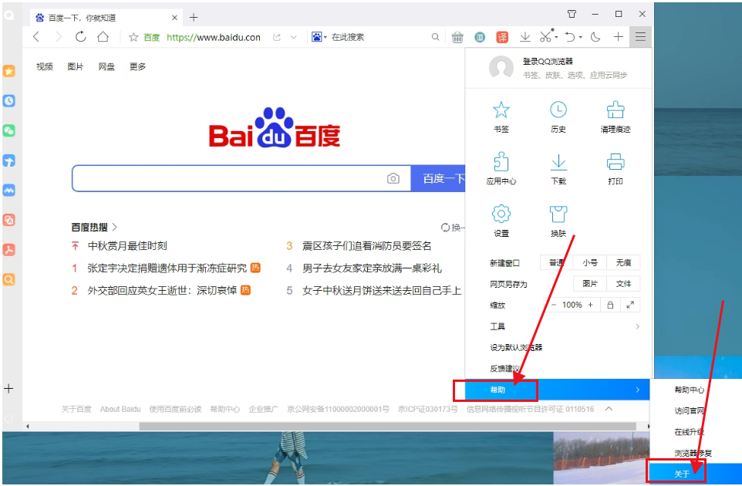This screenshot has height=486, width=742.
Task: Open Settings (设置) gear icon
Action: tap(501, 221)
